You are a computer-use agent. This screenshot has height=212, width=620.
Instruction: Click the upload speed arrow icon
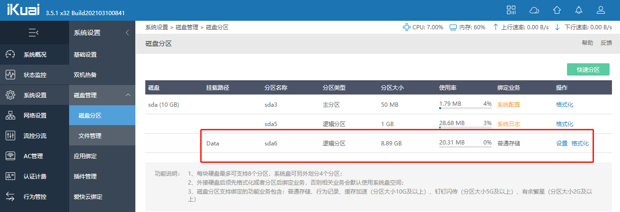496,27
